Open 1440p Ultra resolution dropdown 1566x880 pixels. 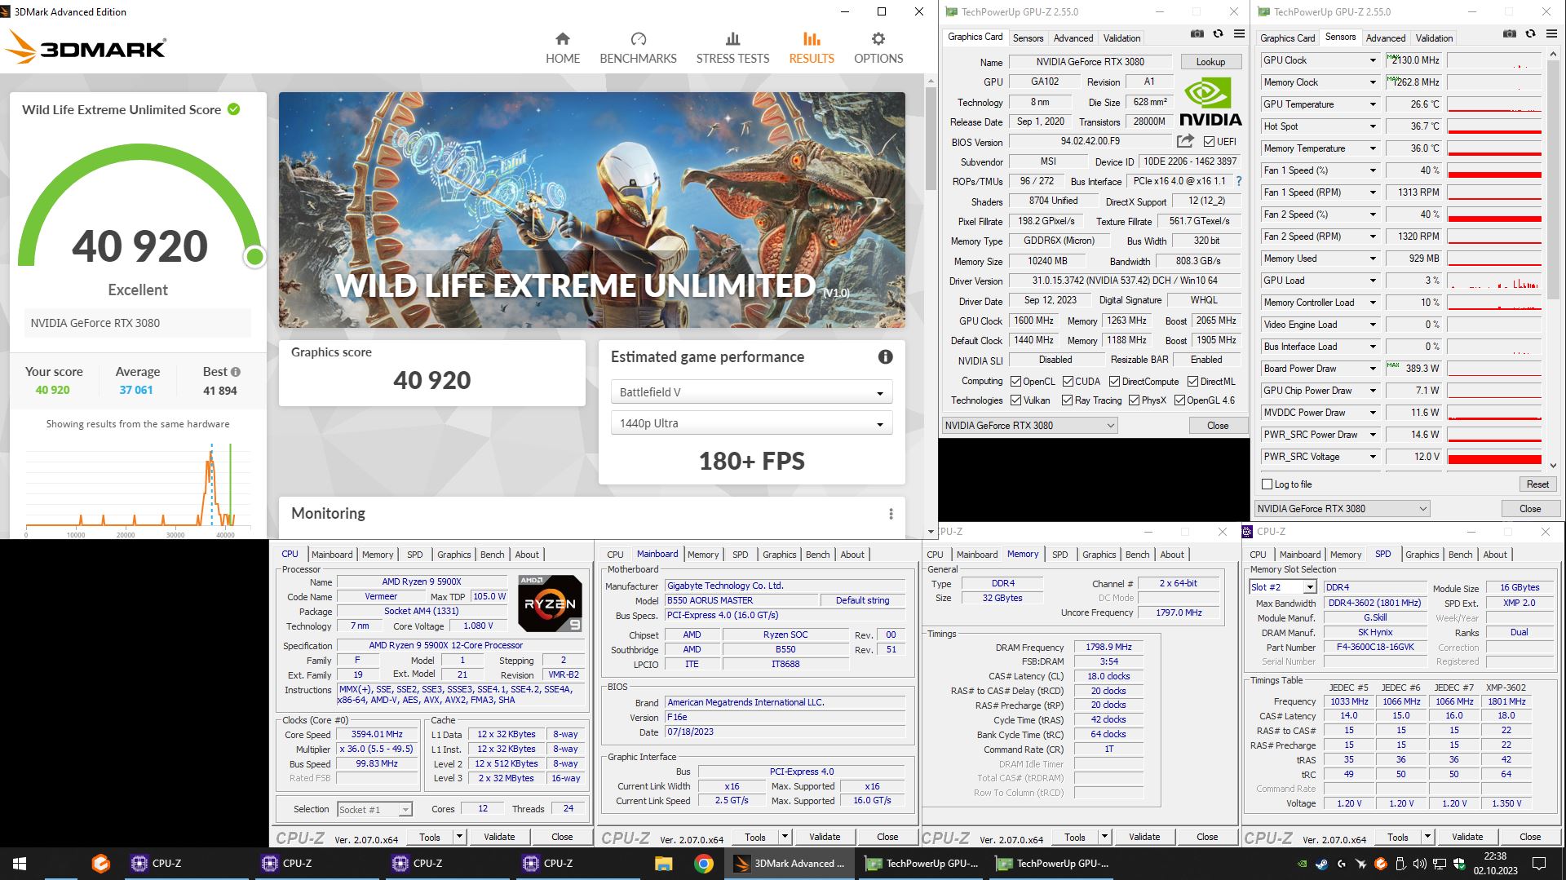click(751, 423)
